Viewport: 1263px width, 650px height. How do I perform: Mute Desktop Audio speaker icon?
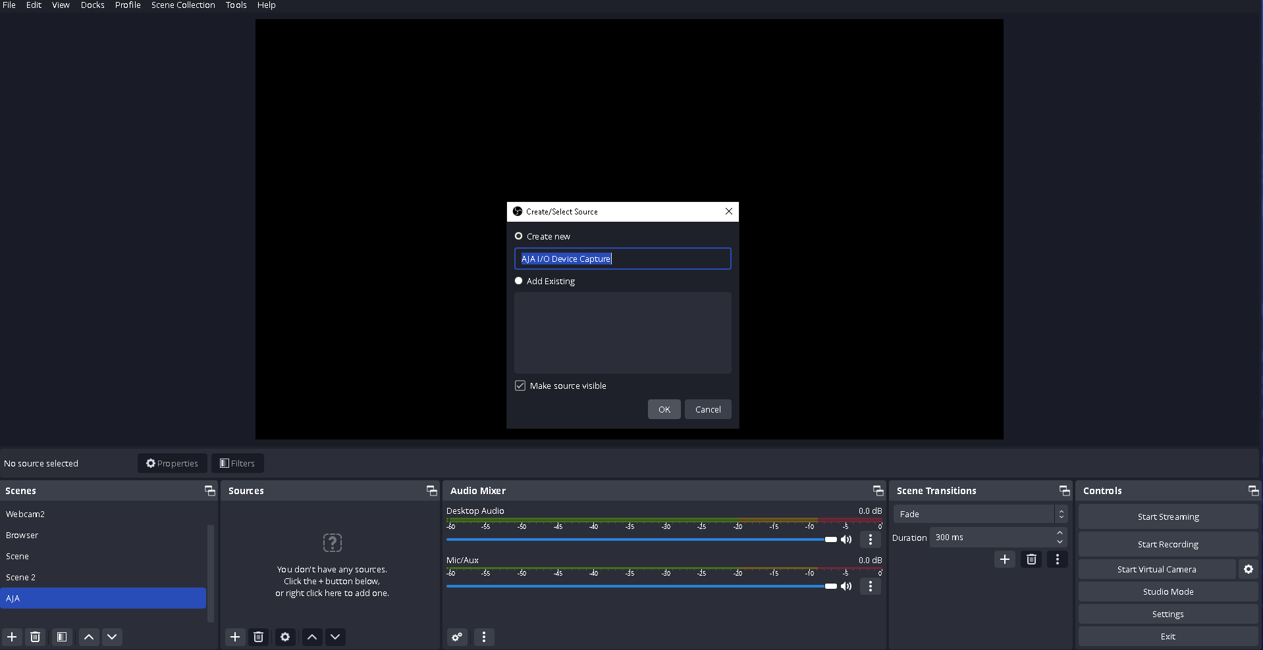click(846, 539)
